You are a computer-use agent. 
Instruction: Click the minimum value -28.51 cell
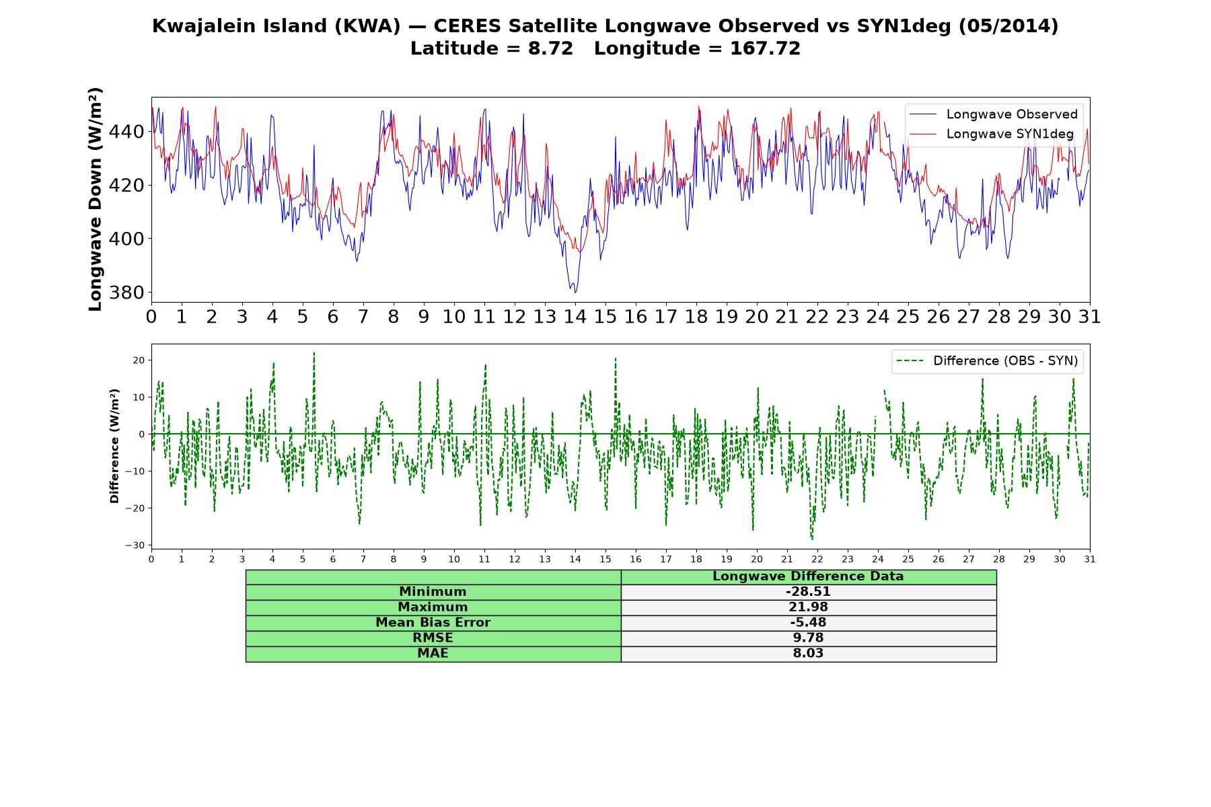point(809,592)
